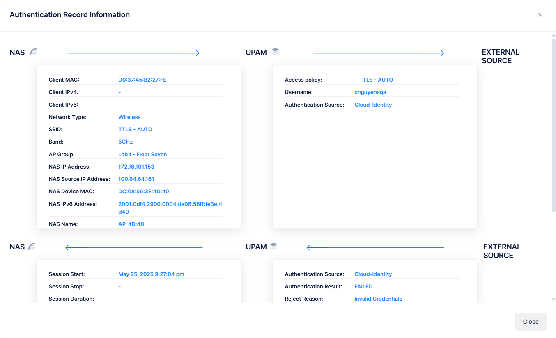Click the arrow from EXTERNAL SOURCE back to UPAM

[x=374, y=247]
